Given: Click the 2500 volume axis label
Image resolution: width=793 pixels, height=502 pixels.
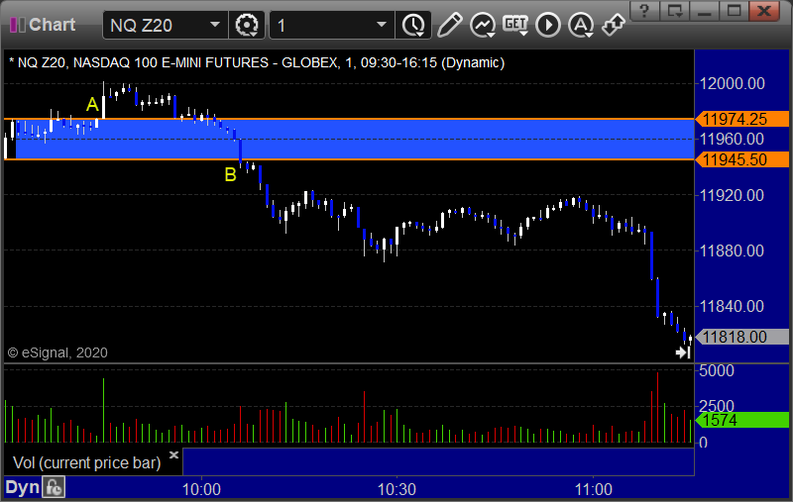Looking at the screenshot, I should click(x=716, y=406).
